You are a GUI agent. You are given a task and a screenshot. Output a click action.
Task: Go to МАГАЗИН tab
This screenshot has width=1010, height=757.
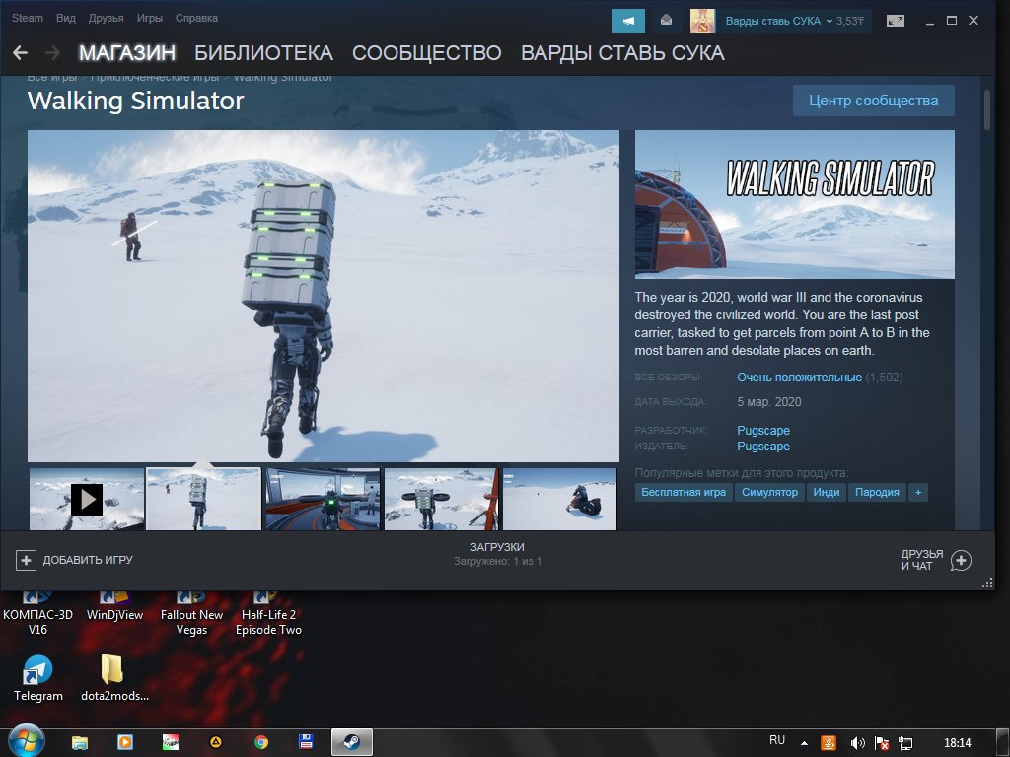127,53
